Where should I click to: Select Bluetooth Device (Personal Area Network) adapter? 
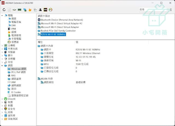click(62, 20)
